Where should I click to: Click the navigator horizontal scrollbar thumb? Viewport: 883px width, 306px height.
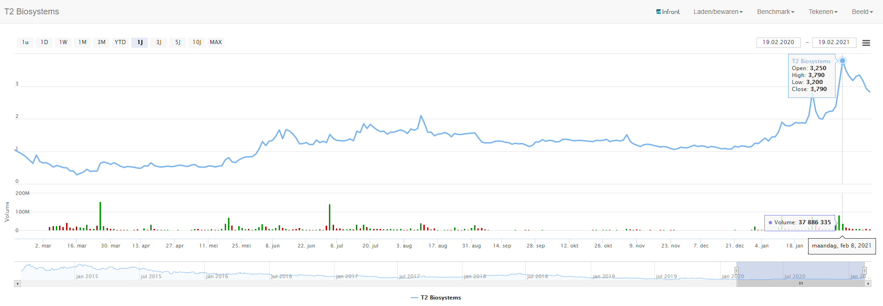(x=801, y=283)
